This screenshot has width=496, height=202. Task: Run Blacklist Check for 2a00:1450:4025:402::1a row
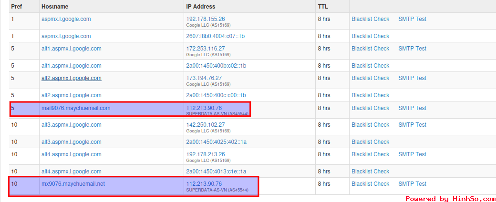point(370,142)
